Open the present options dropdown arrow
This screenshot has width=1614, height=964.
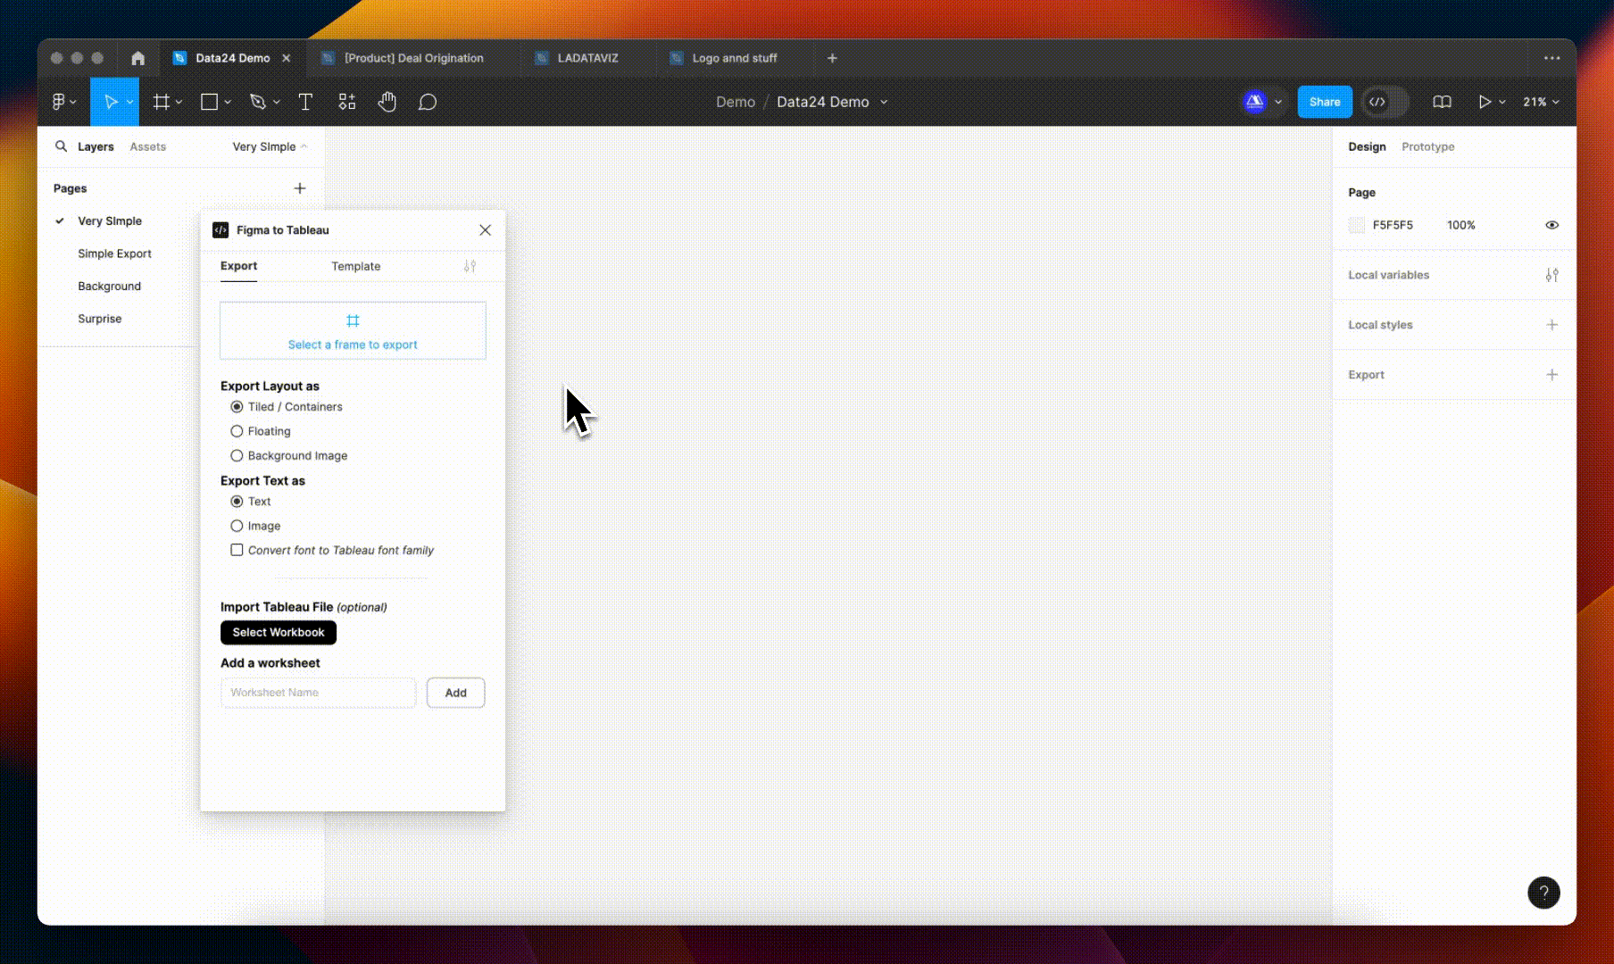[1502, 102]
